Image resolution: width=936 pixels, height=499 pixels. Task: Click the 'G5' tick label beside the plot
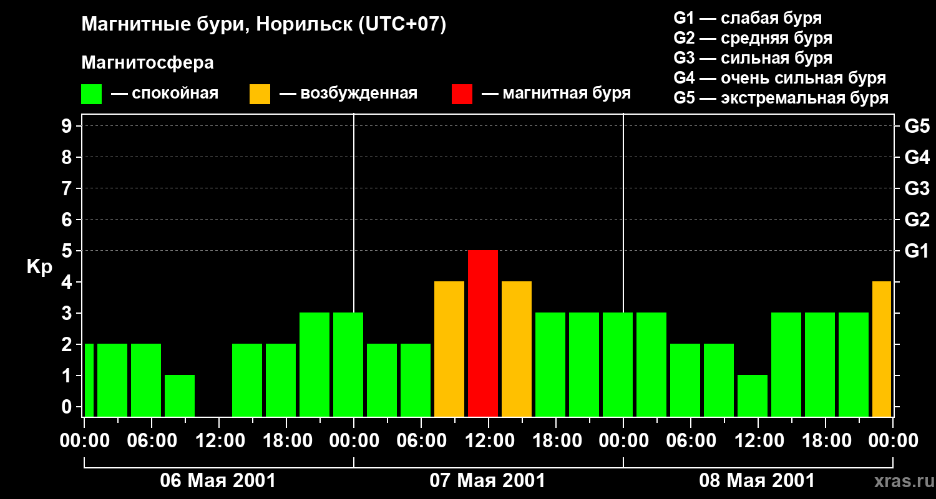[x=917, y=126]
